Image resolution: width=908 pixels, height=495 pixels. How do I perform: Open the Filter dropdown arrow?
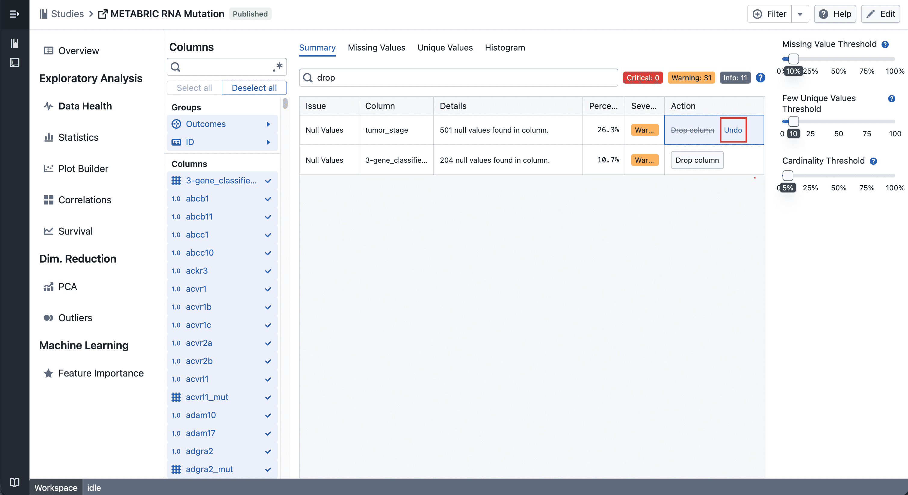[x=800, y=14]
